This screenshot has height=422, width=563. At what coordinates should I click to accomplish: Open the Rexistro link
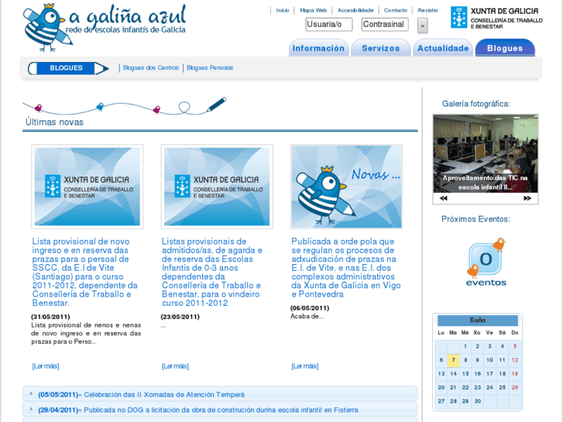click(427, 10)
